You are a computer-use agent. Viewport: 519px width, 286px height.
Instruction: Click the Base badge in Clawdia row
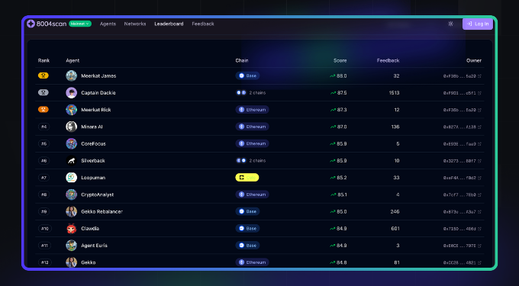[x=247, y=229]
